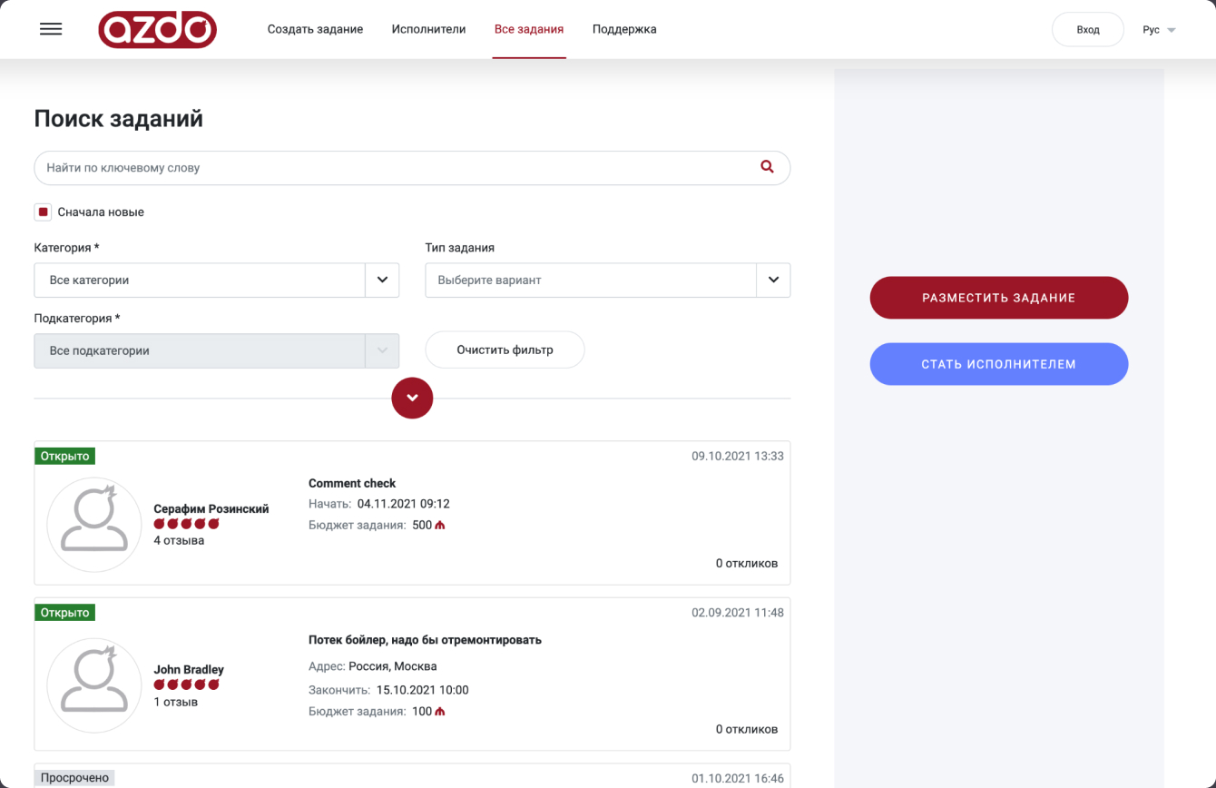Open the Потек бойлер task title
The height and width of the screenshot is (788, 1216).
point(425,640)
